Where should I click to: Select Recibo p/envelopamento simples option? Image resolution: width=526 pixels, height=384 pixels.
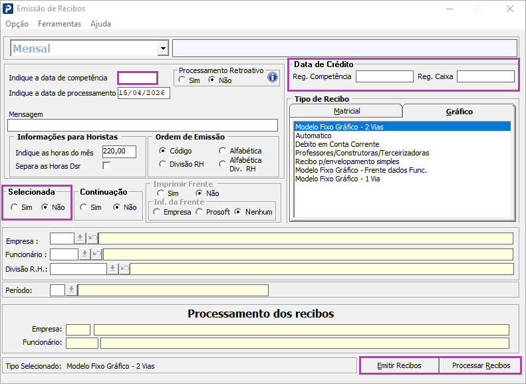click(402, 161)
